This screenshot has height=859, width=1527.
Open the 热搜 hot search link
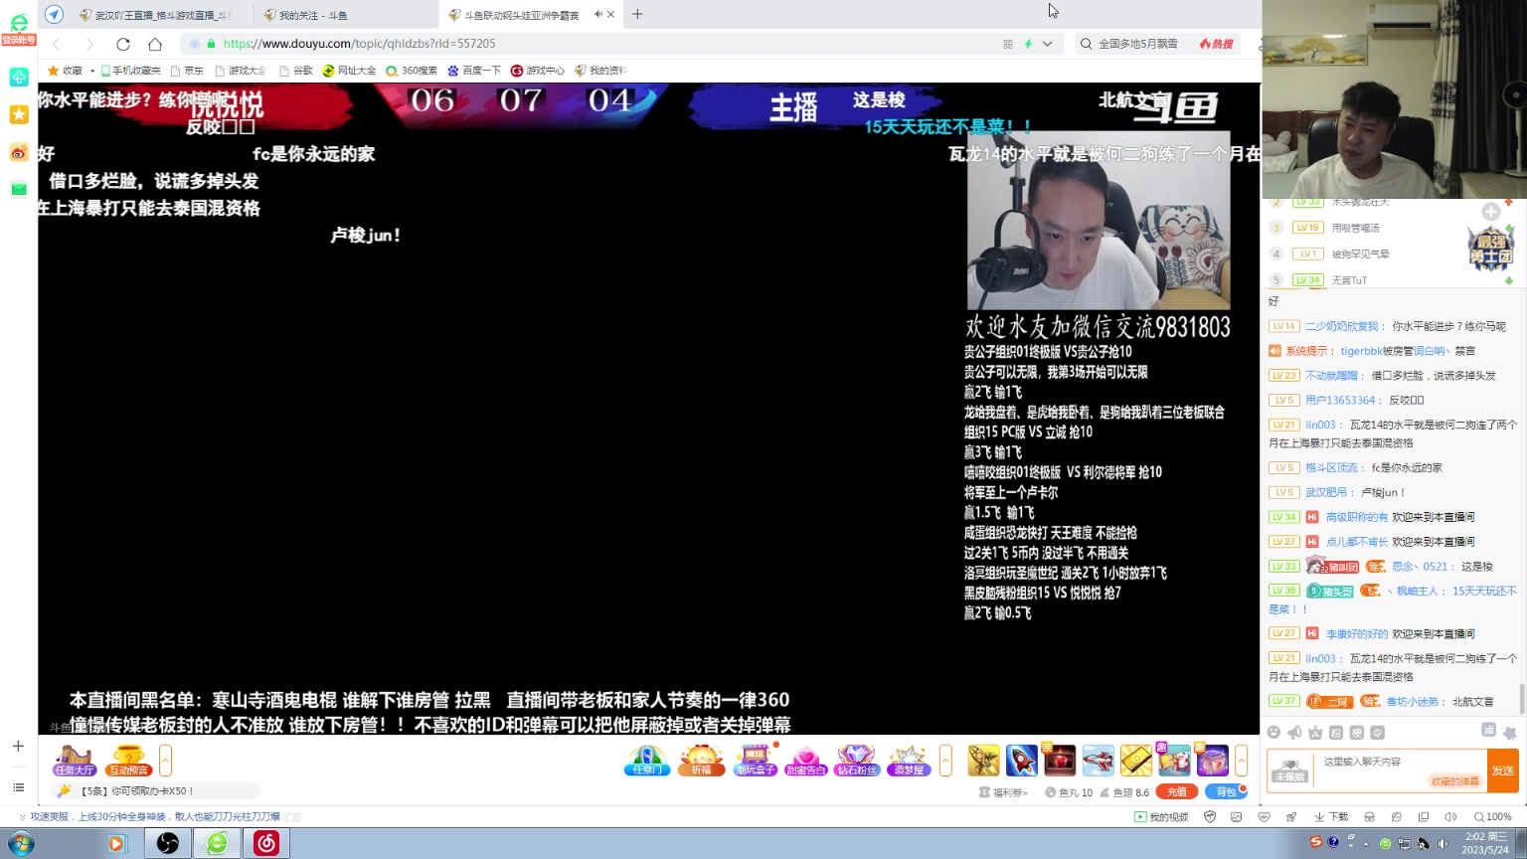coord(1217,44)
